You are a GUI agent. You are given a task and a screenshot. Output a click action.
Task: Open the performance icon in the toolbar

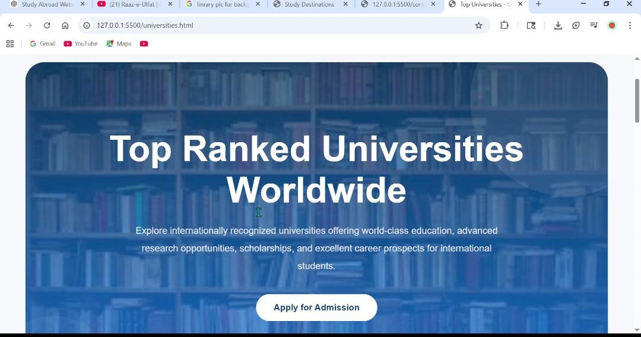click(x=576, y=25)
